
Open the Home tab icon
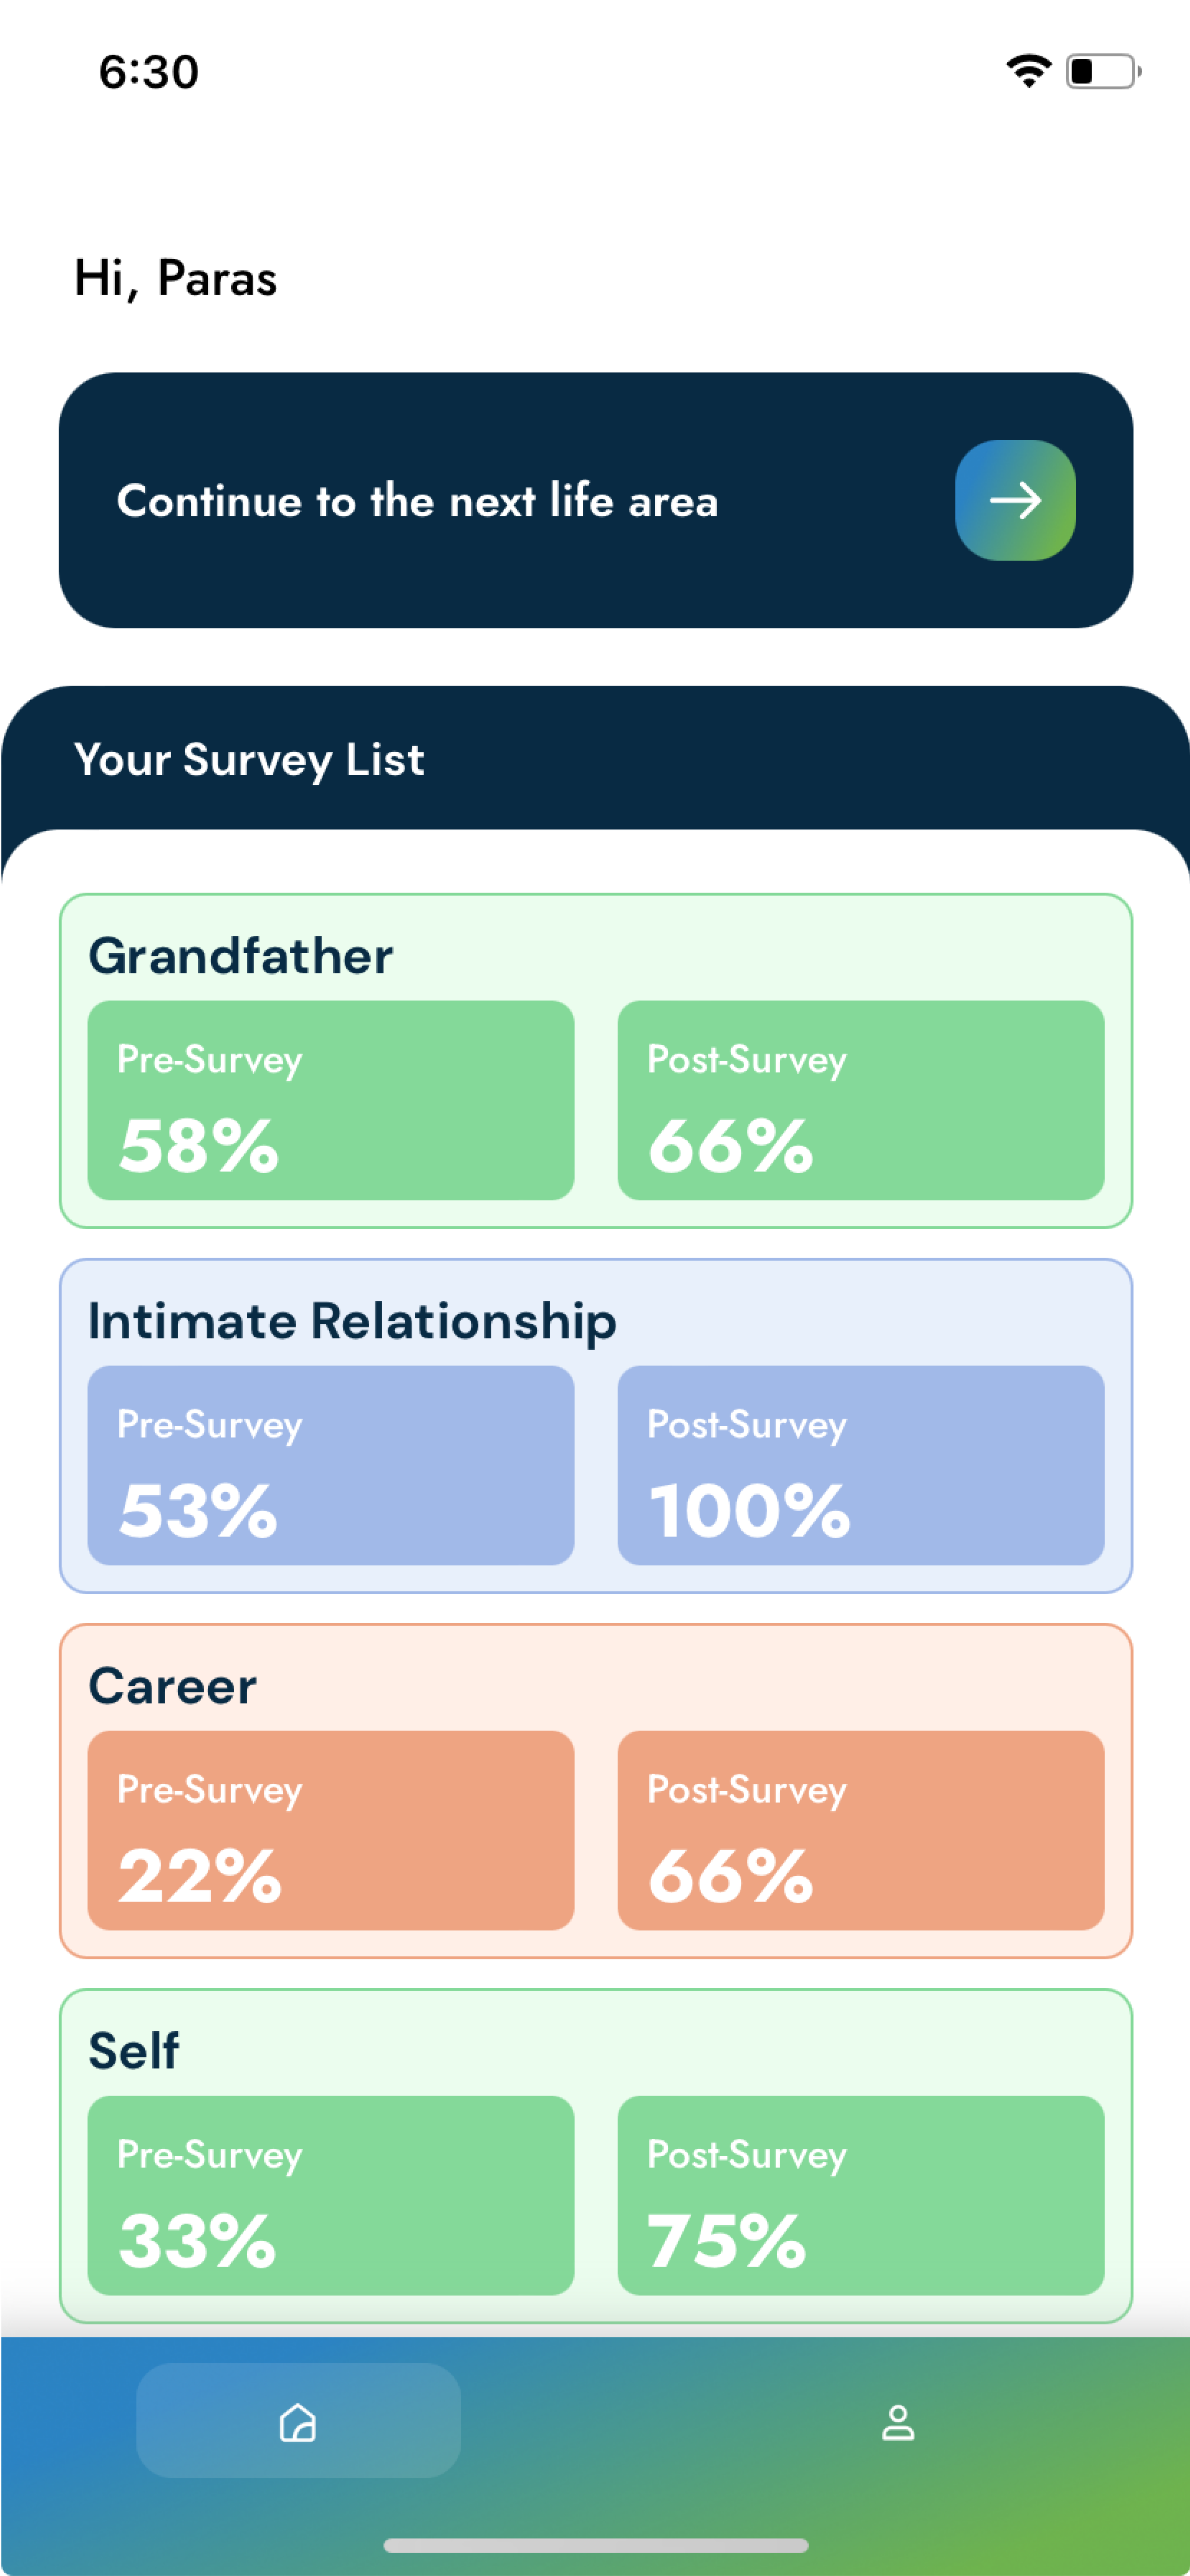tap(298, 2422)
